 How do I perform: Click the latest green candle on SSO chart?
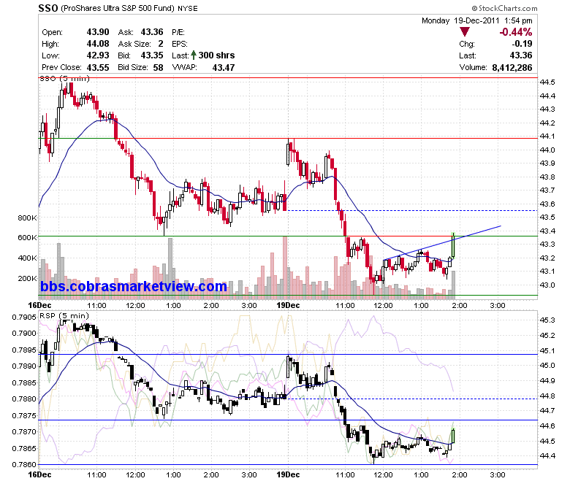tap(453, 246)
